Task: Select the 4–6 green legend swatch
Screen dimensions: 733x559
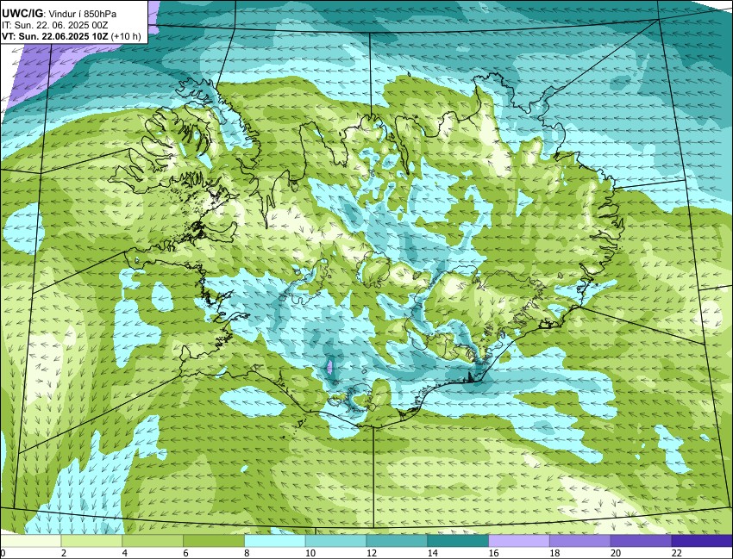Action: pyautogui.click(x=153, y=541)
